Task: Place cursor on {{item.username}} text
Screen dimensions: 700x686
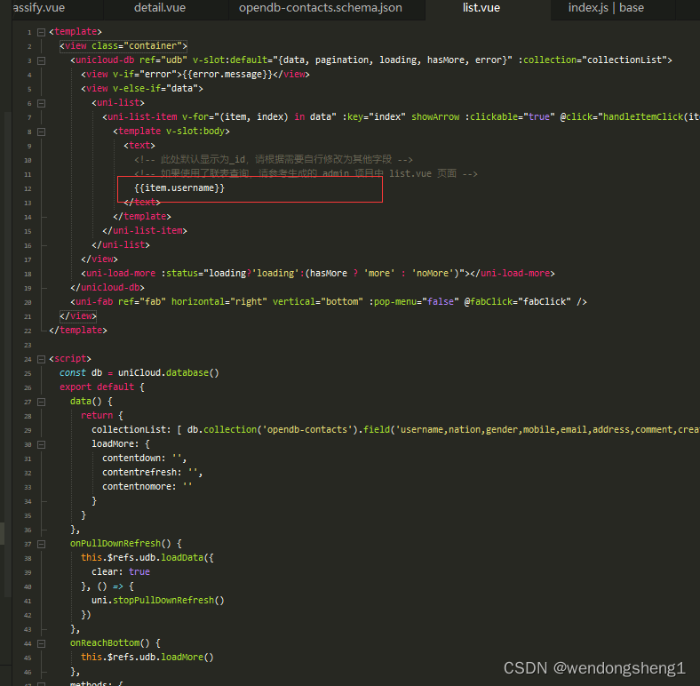Action: (179, 188)
